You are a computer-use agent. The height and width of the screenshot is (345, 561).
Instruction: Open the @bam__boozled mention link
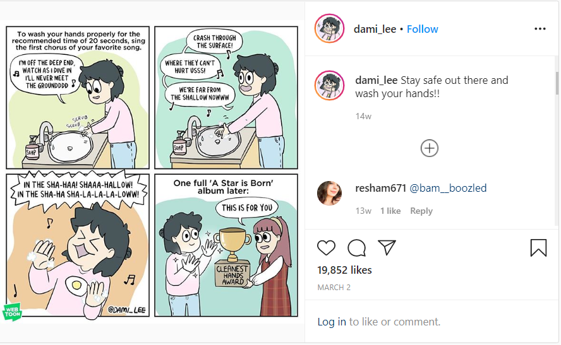[448, 188]
